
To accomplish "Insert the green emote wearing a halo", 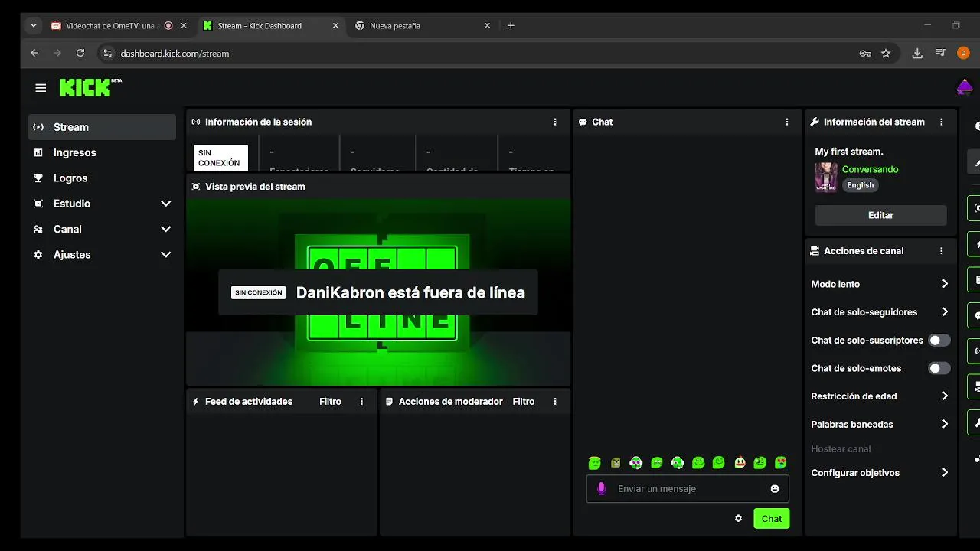I will coord(594,463).
